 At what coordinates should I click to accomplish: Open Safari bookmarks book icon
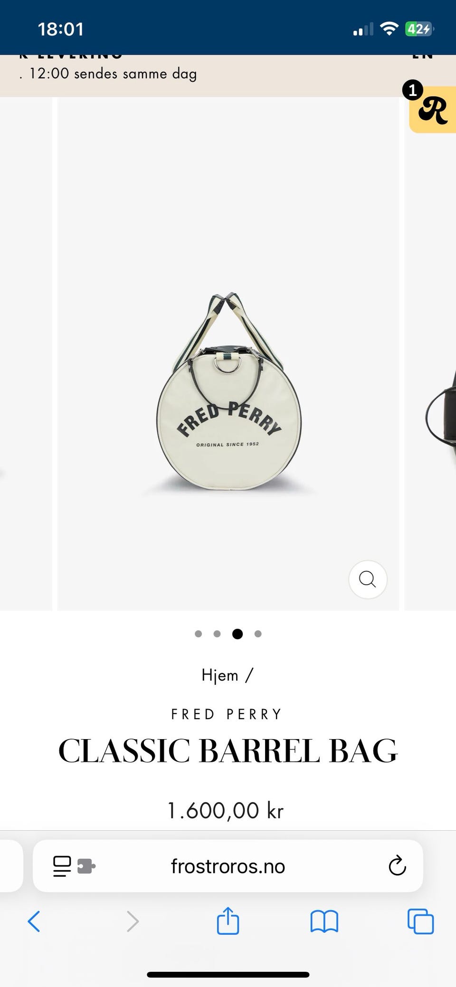324,921
